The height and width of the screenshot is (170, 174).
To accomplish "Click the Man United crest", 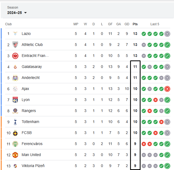I will pyautogui.click(x=15, y=155).
